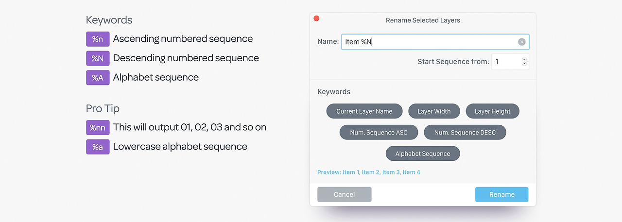Insert the Alphabet Sequence keyword

pos(422,154)
